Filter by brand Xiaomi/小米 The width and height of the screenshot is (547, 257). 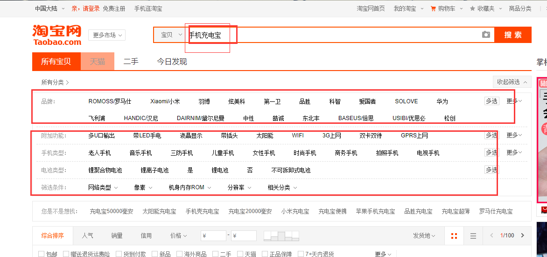[x=165, y=101]
